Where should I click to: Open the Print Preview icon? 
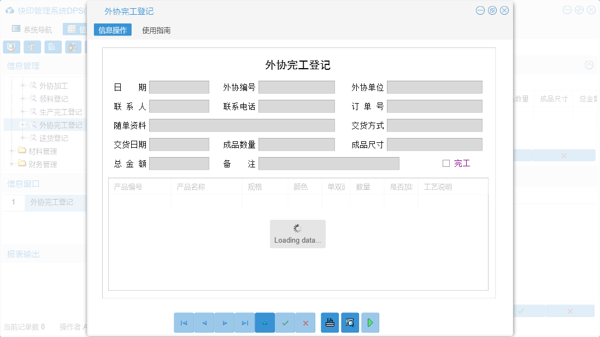[x=350, y=322]
